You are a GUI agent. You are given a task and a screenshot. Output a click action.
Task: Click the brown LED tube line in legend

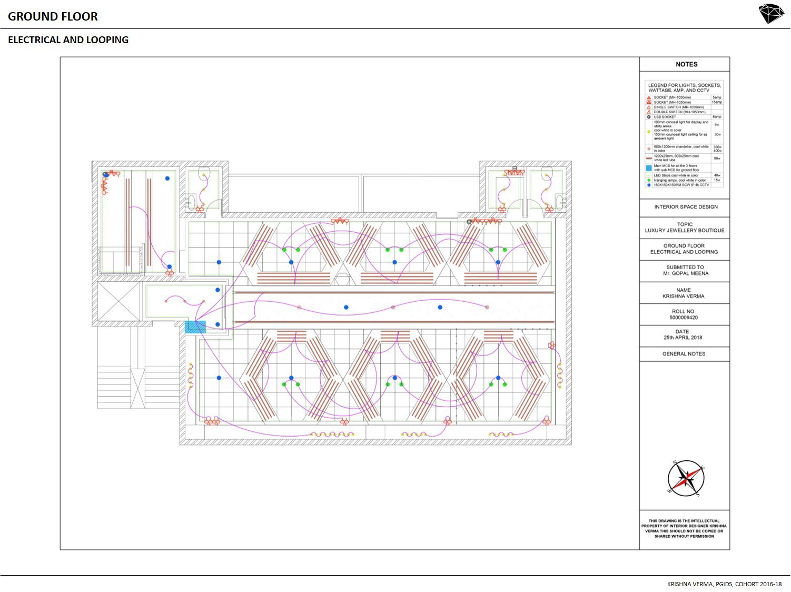coord(649,158)
